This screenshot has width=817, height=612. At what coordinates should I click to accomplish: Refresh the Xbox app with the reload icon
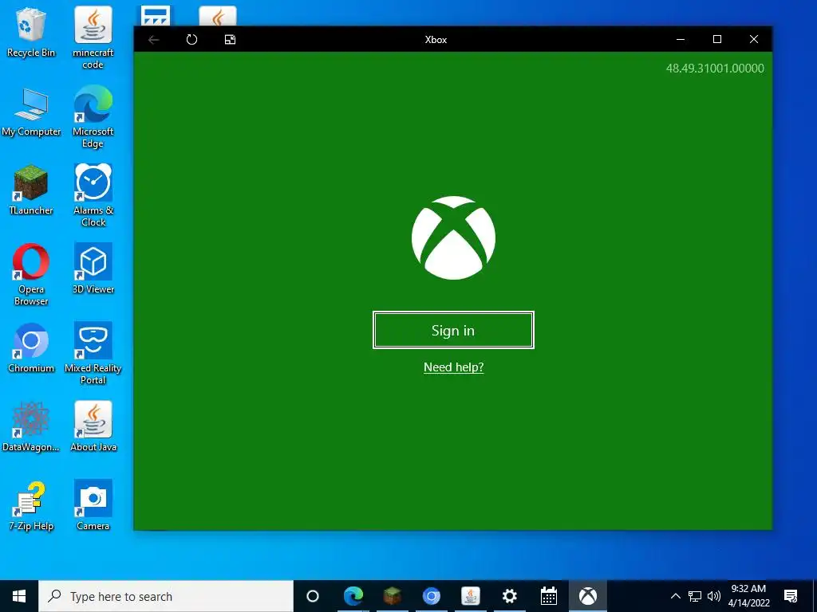(x=191, y=40)
